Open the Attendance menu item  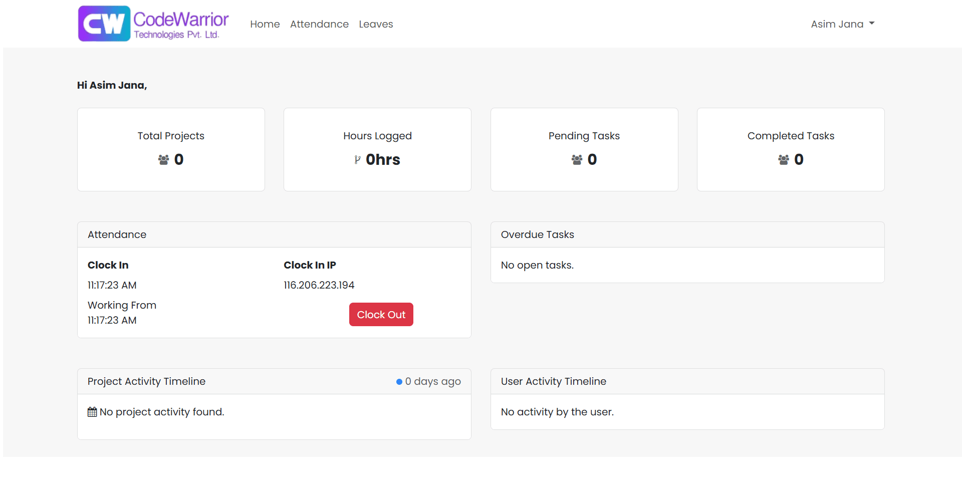[319, 24]
